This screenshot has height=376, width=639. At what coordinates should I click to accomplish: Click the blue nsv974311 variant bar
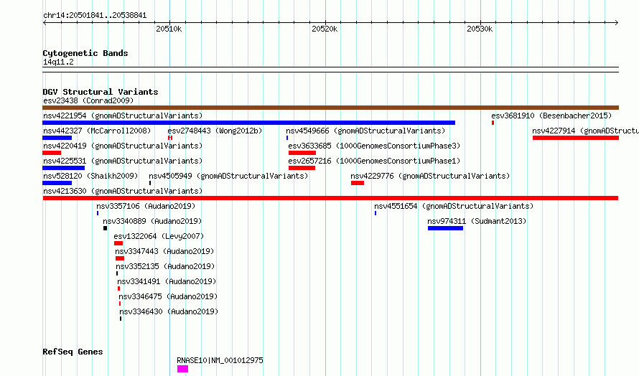(445, 228)
